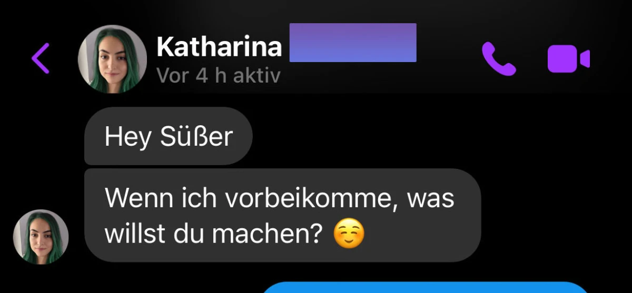Tap the blurred surname block

353,43
